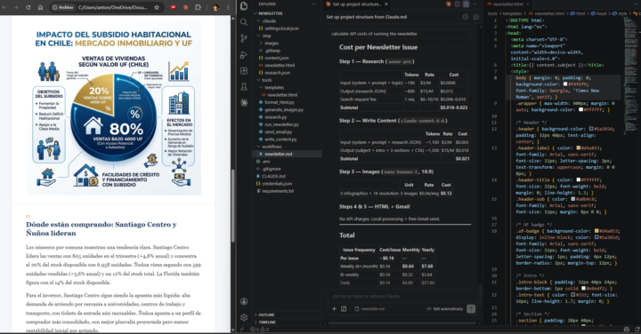Bookmark this page with the star icon

pos(157,7)
